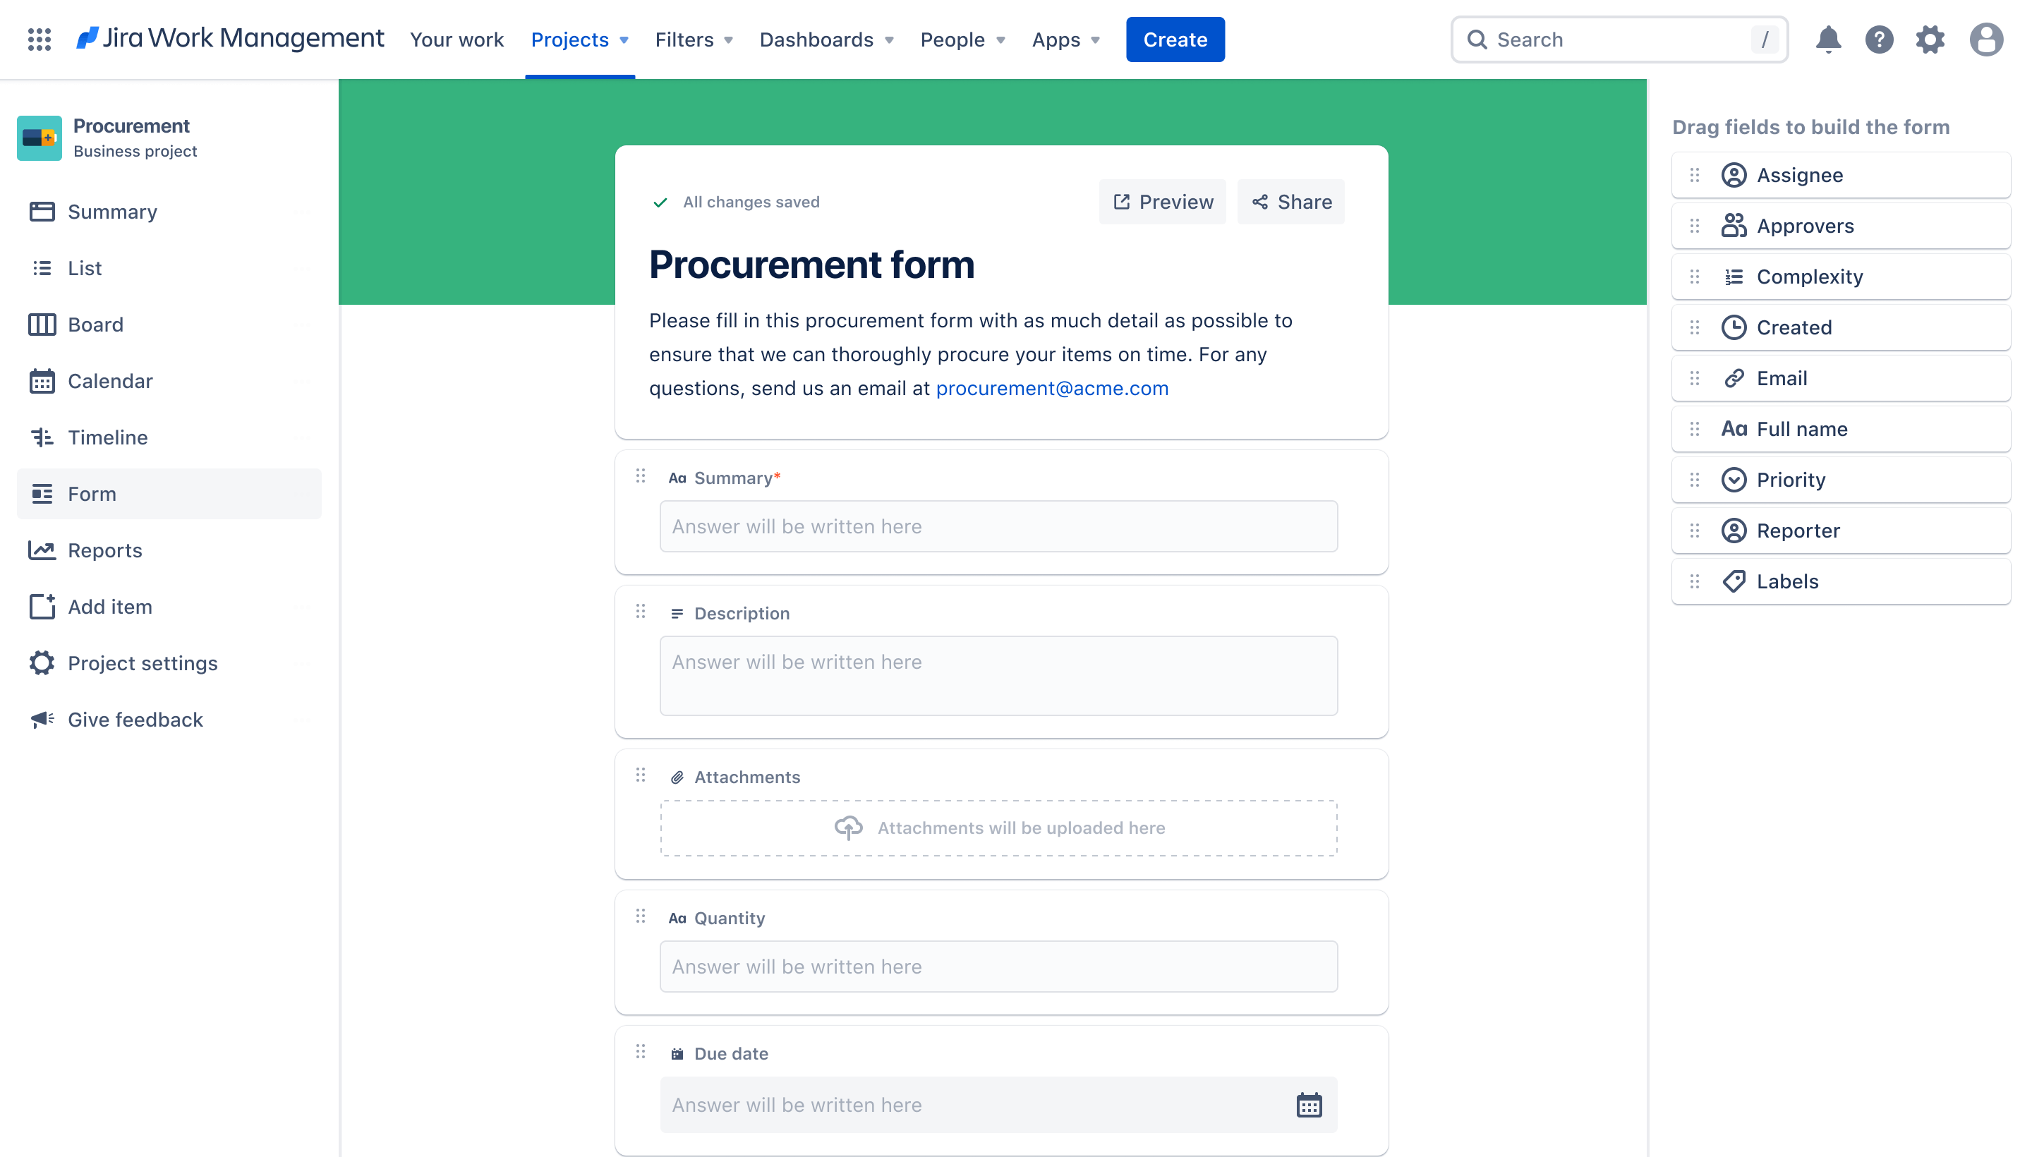The height and width of the screenshot is (1157, 2032).
Task: Click the Reports icon in sidebar
Action: pos(42,550)
